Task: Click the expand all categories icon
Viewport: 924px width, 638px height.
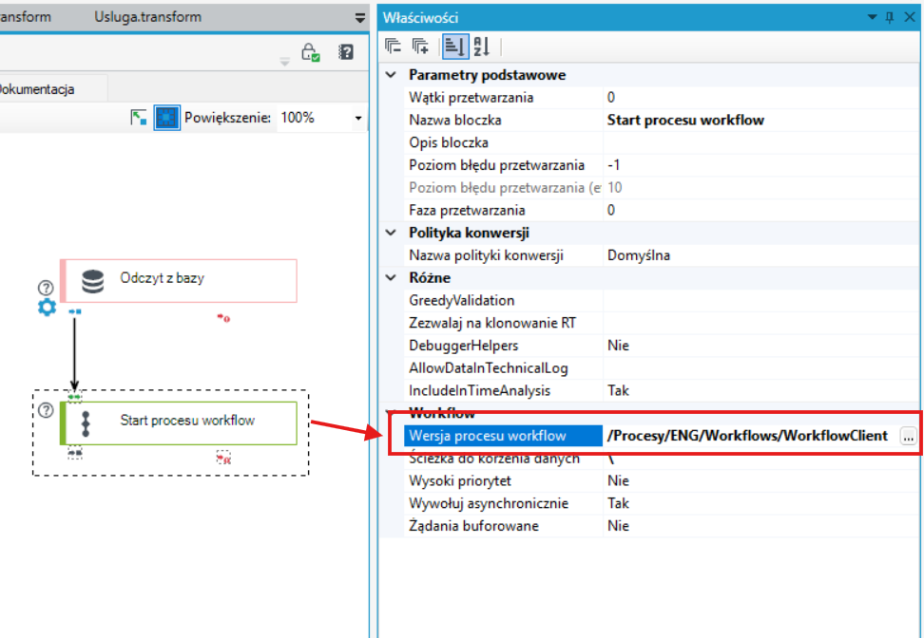Action: click(420, 46)
